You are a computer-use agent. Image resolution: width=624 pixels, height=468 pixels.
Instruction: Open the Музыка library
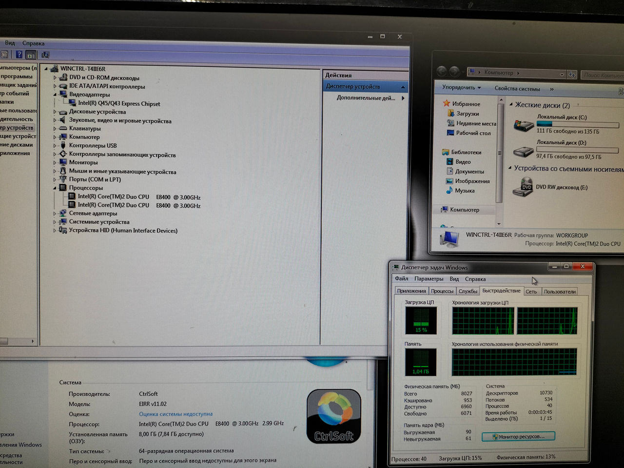pos(466,190)
